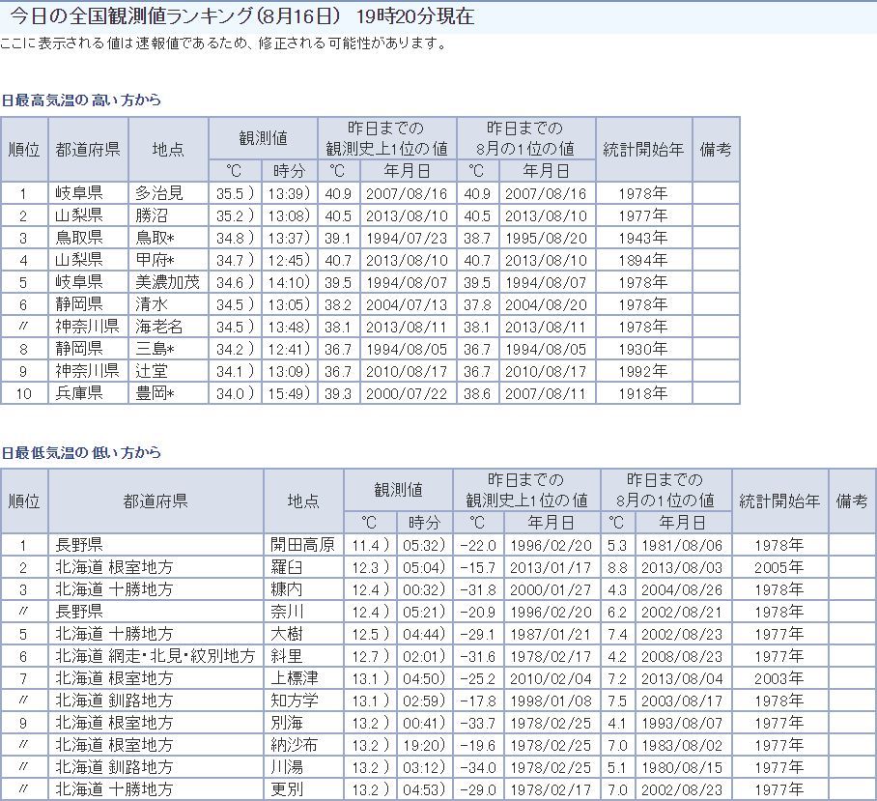
Task: Click the 多治見 location in the high temperature table
Action: click(x=158, y=193)
